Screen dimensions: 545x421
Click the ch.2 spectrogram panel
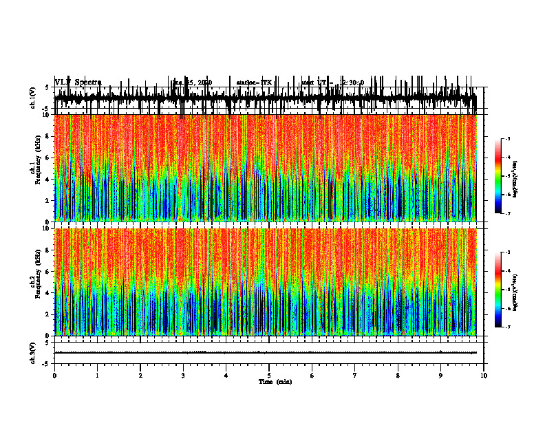pos(265,282)
